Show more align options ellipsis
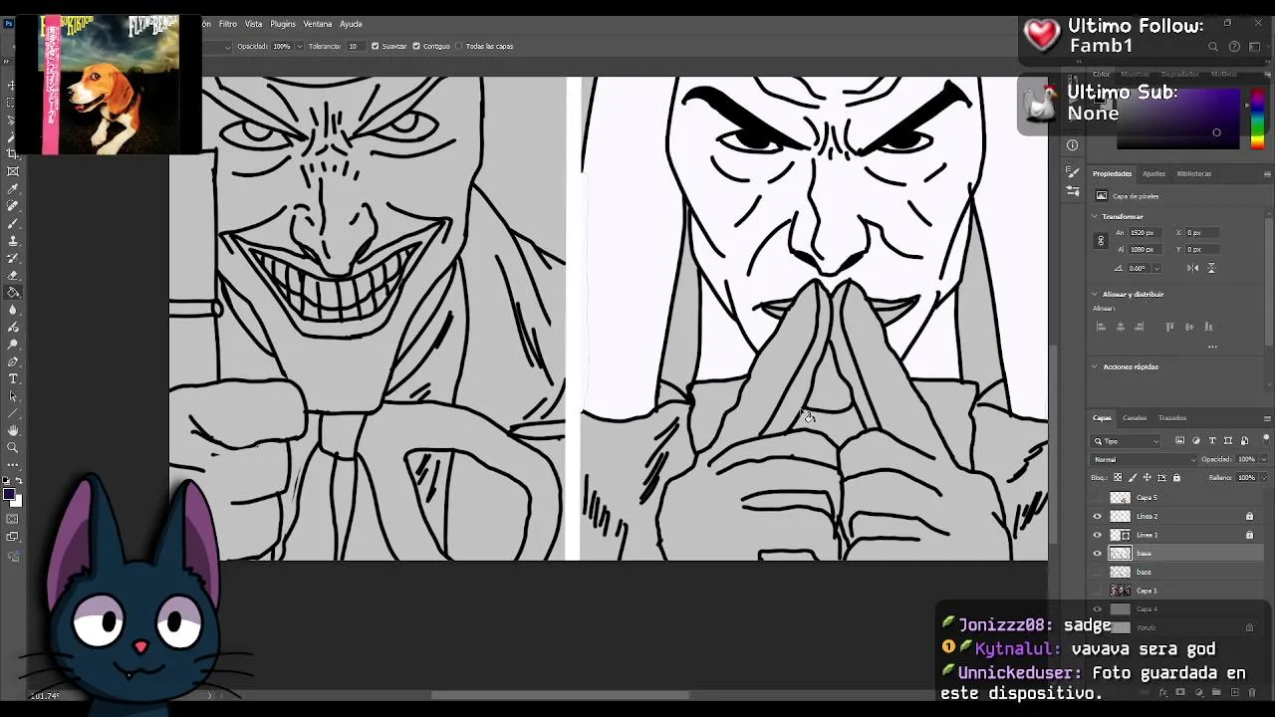The image size is (1275, 717). 1212,347
